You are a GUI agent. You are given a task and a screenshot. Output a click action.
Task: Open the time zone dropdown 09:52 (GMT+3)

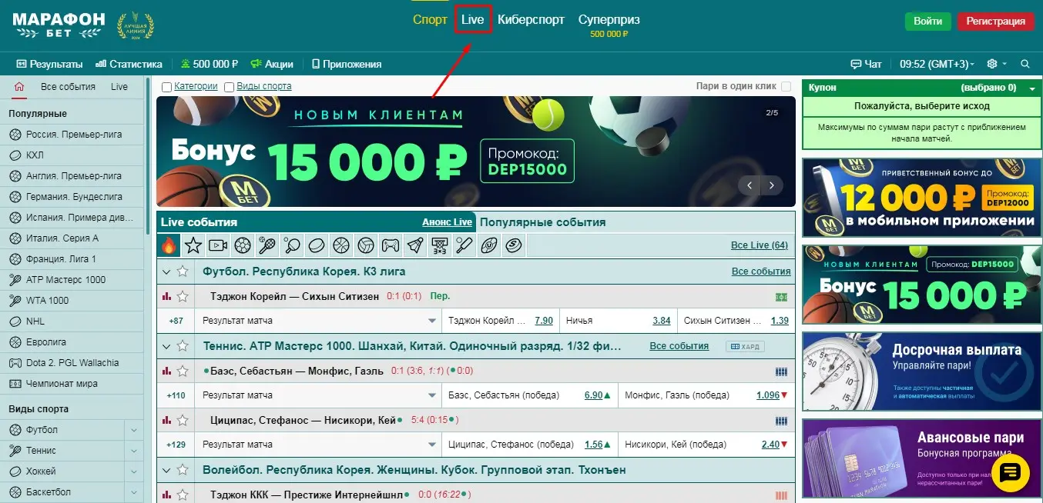pyautogui.click(x=937, y=64)
